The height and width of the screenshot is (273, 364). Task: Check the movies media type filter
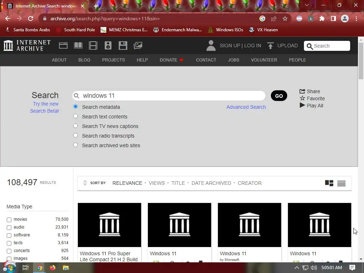[9, 220]
